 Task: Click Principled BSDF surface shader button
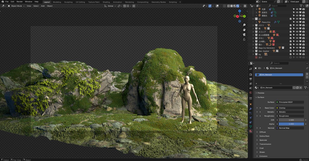[x=290, y=102]
